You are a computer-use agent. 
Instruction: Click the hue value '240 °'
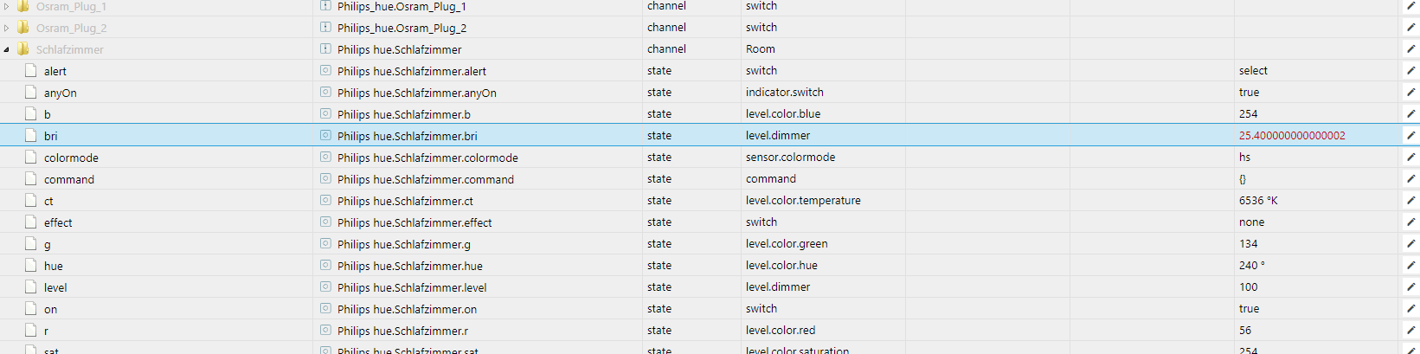[1252, 266]
